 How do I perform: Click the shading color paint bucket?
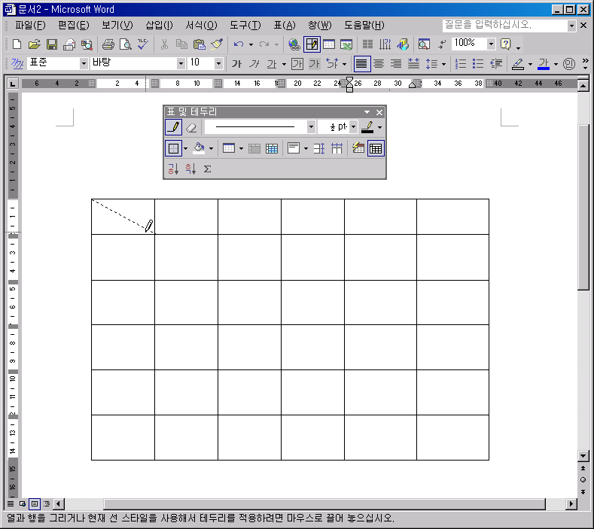pyautogui.click(x=199, y=148)
